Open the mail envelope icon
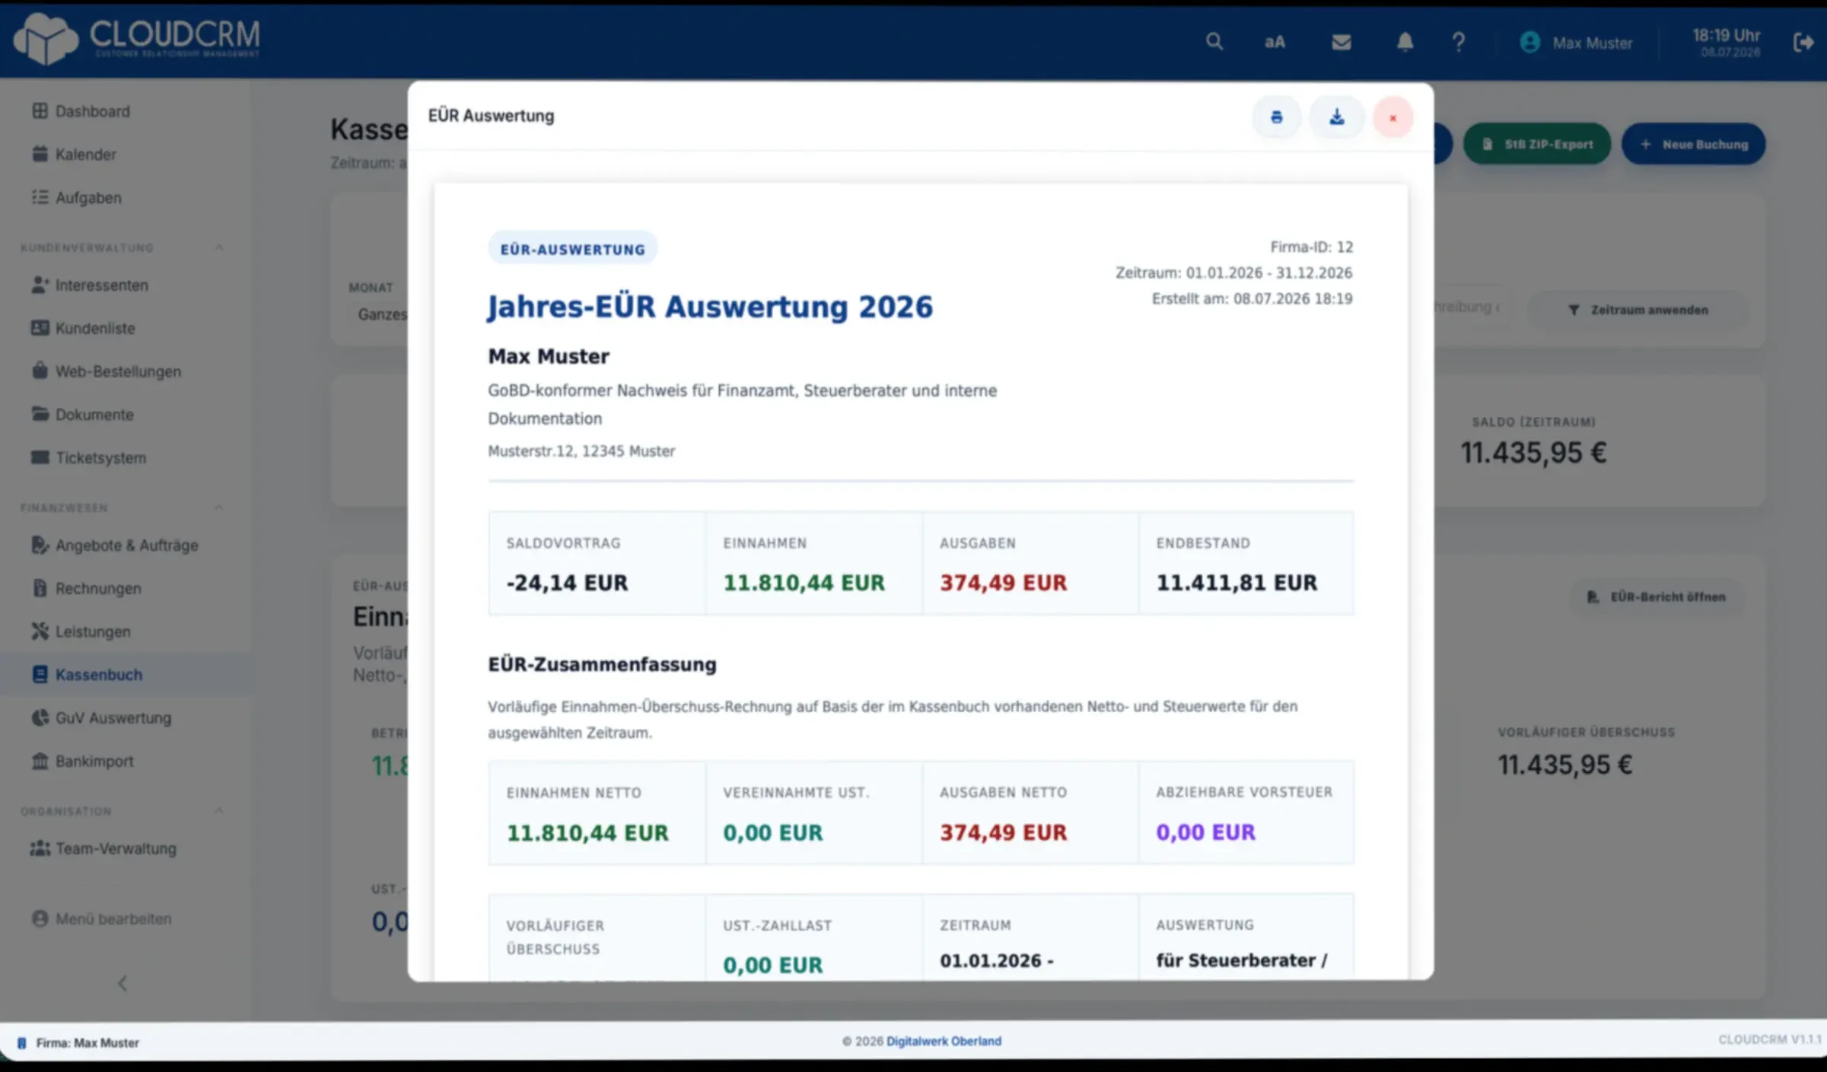 [x=1341, y=43]
